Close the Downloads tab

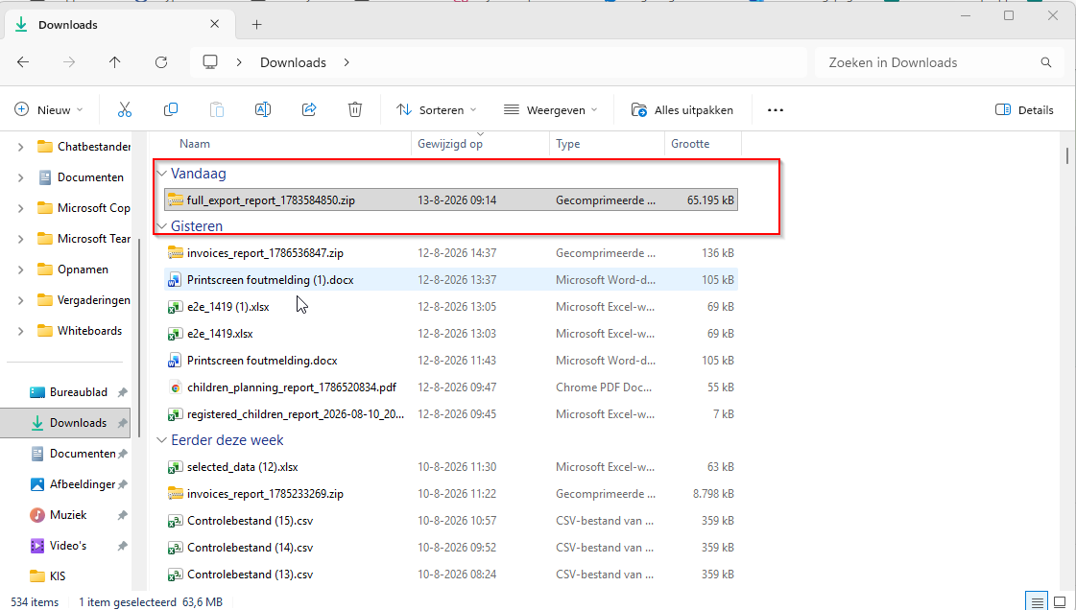(215, 24)
